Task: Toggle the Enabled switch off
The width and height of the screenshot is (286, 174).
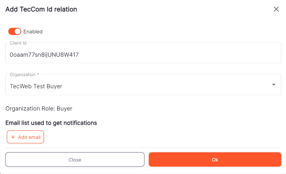Action: click(15, 32)
